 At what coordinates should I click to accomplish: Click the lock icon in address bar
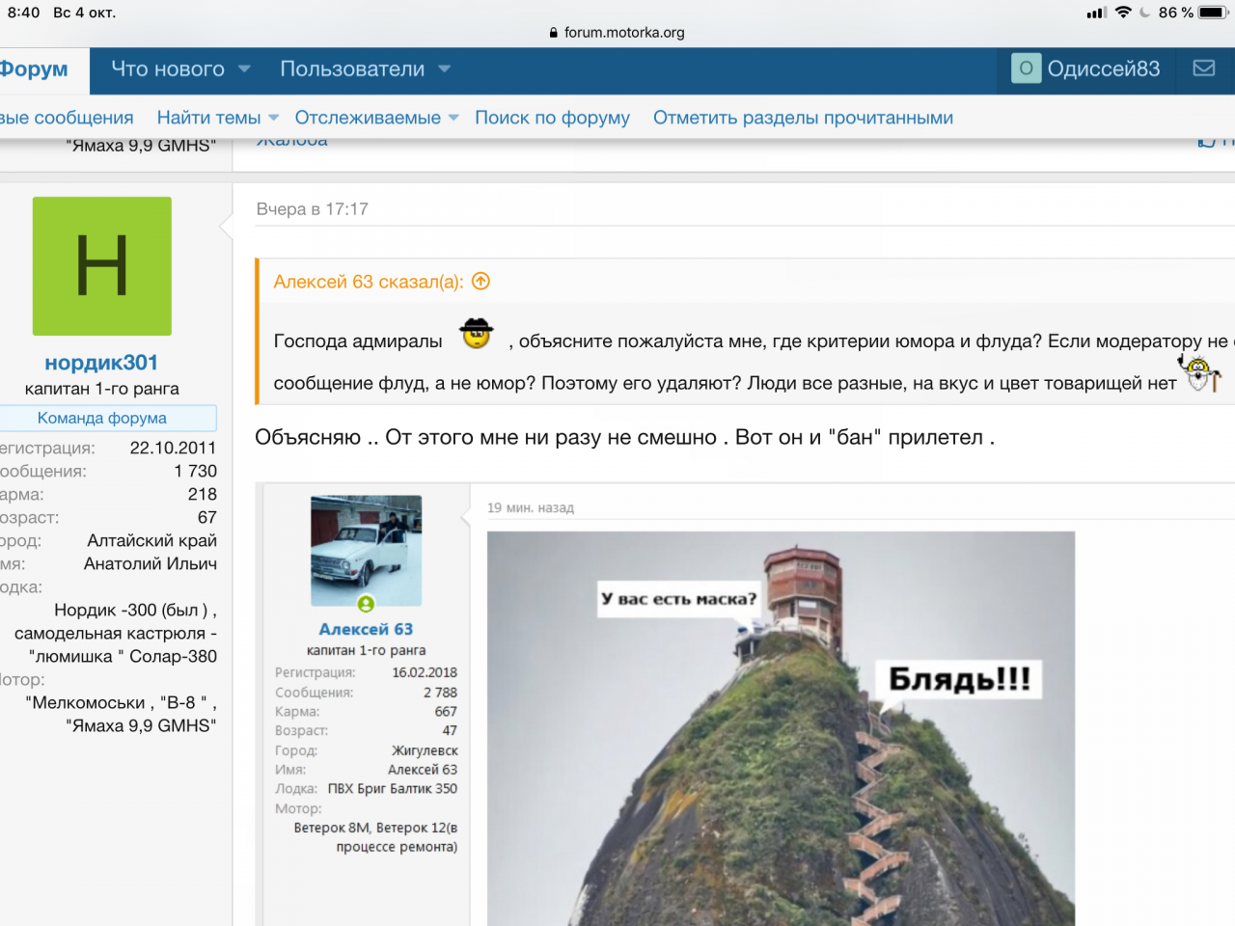[x=554, y=33]
